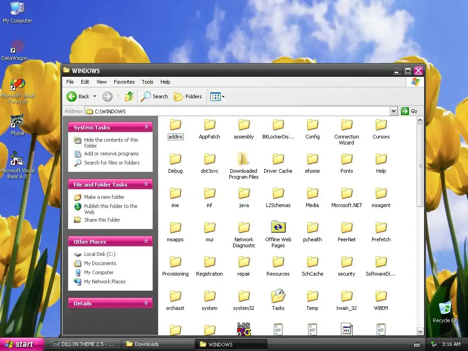Open the Tools menu
This screenshot has height=351, width=468.
click(148, 82)
